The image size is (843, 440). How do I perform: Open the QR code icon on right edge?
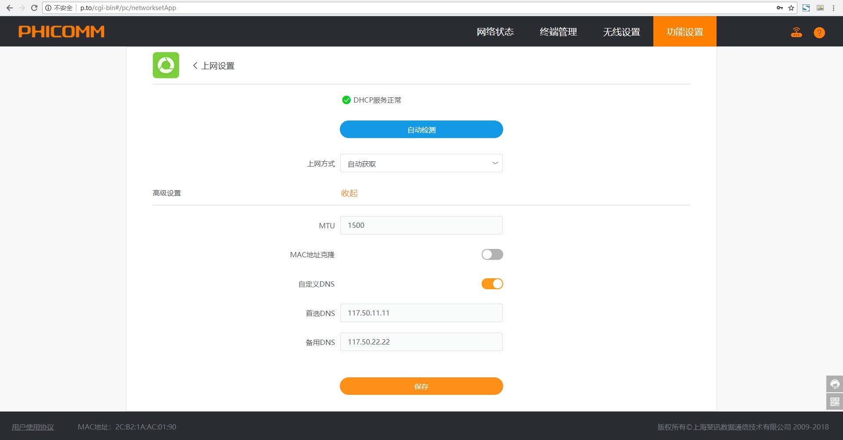pos(834,401)
